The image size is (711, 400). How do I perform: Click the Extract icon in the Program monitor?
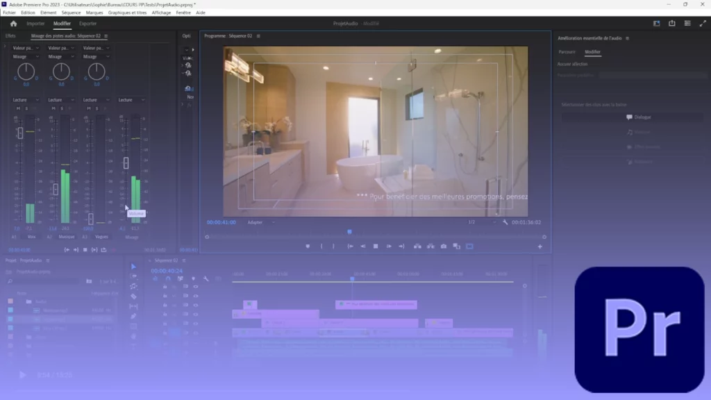(x=430, y=246)
